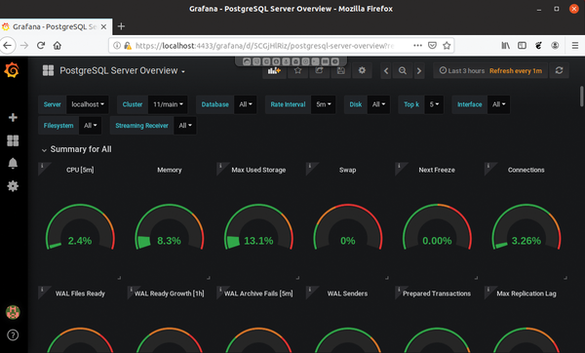Open the Disk All dropdown

(x=378, y=104)
